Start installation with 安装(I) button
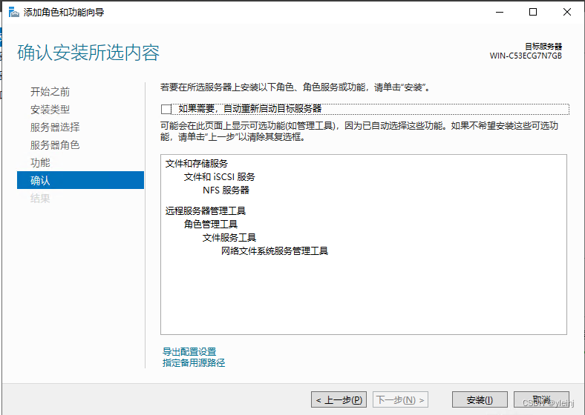Image resolution: width=585 pixels, height=415 pixels. click(480, 399)
